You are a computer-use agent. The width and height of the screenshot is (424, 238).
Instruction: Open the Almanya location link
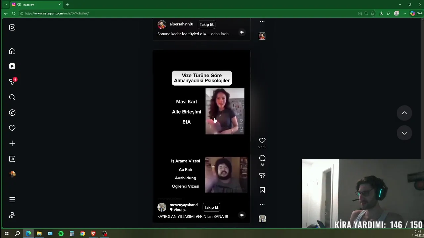(180, 210)
